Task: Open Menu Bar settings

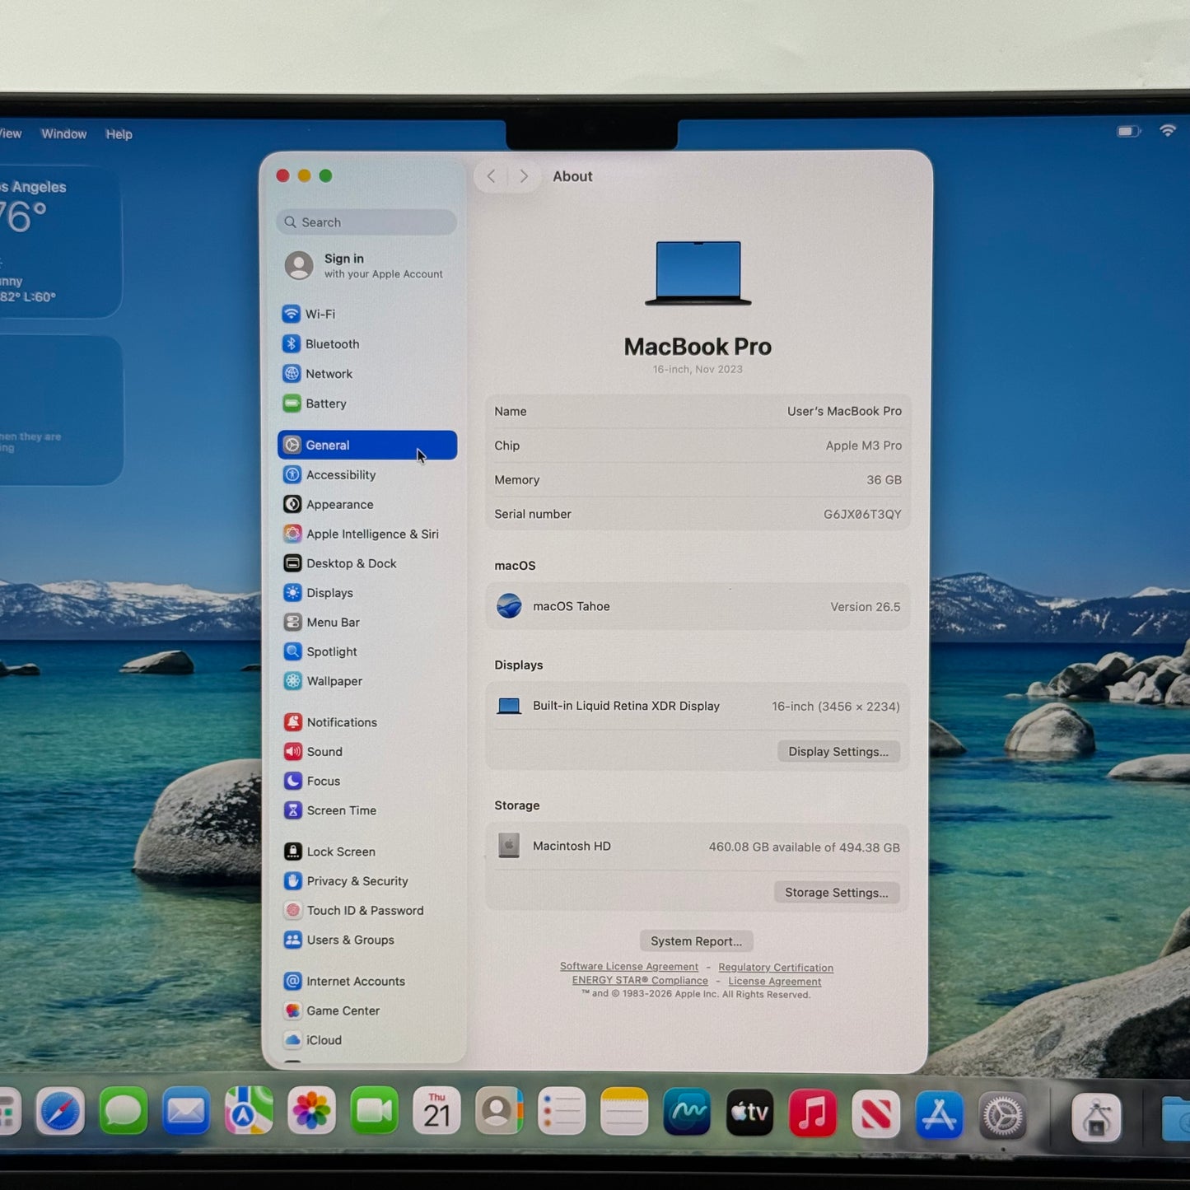Action: (366, 622)
